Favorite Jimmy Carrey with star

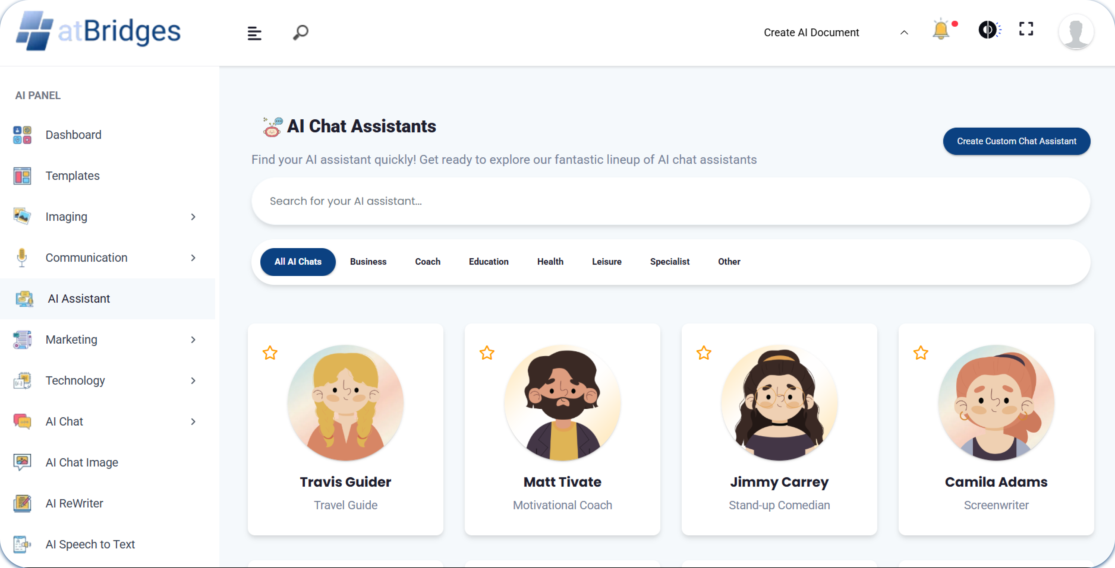tap(704, 353)
